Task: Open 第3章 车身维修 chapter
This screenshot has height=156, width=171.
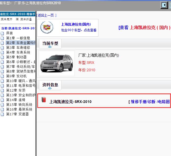Action: point(18,48)
